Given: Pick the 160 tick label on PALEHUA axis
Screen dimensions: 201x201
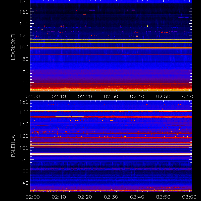Looking at the screenshot, I should 24,112.
